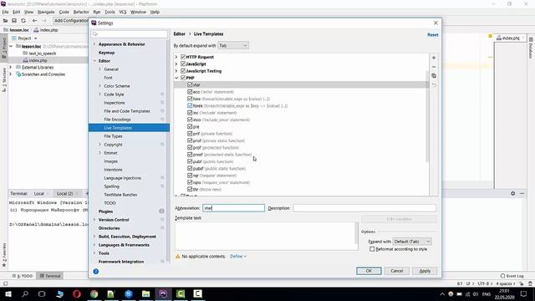535x301 pixels.
Task: Open the File menu
Action: click(x=5, y=12)
